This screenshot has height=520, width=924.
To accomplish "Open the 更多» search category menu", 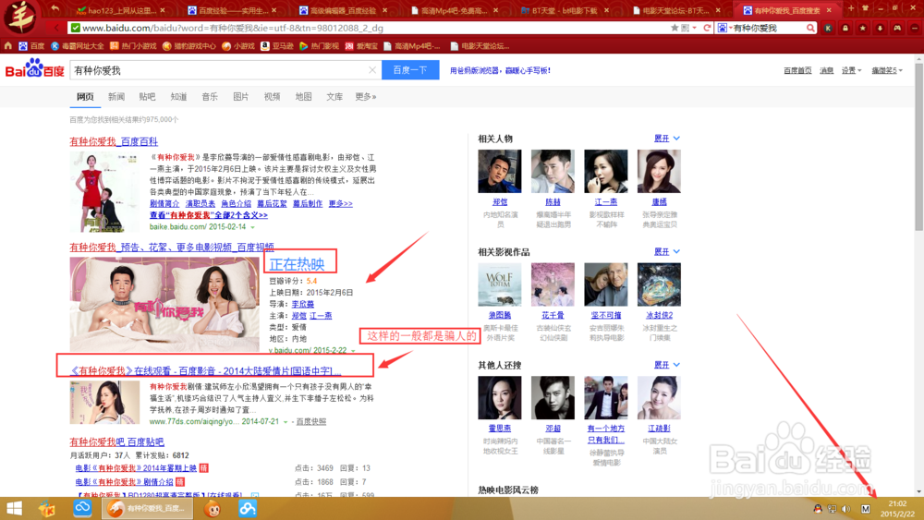I will (365, 97).
